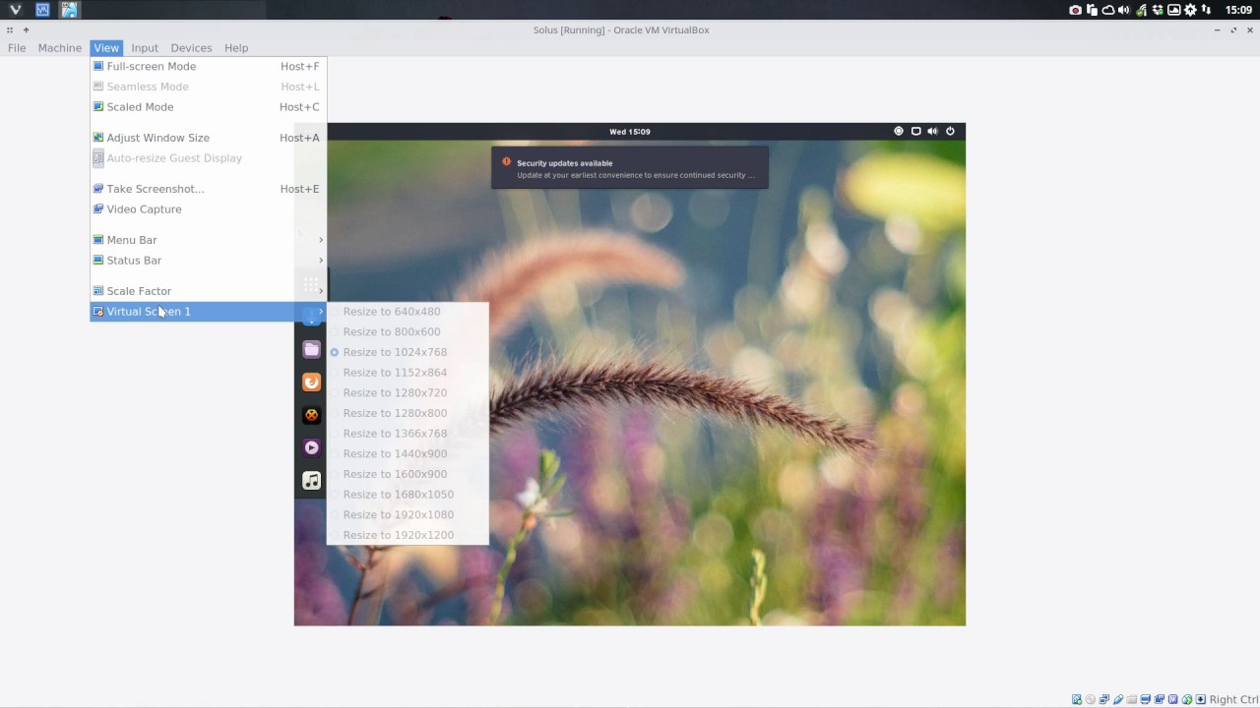Select Resize to 1366x768
The image size is (1260, 708).
pyautogui.click(x=408, y=434)
